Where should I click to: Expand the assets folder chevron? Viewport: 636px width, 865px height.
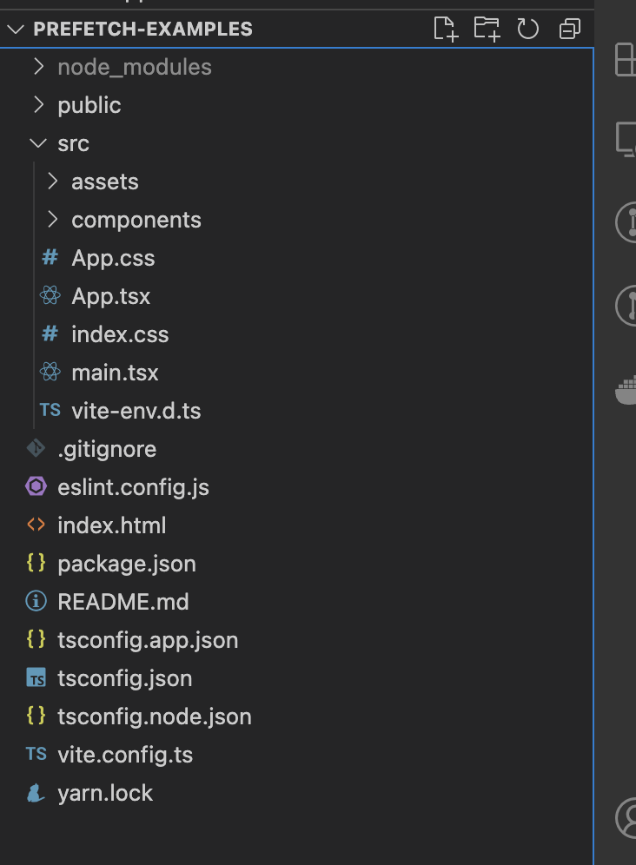pos(52,181)
